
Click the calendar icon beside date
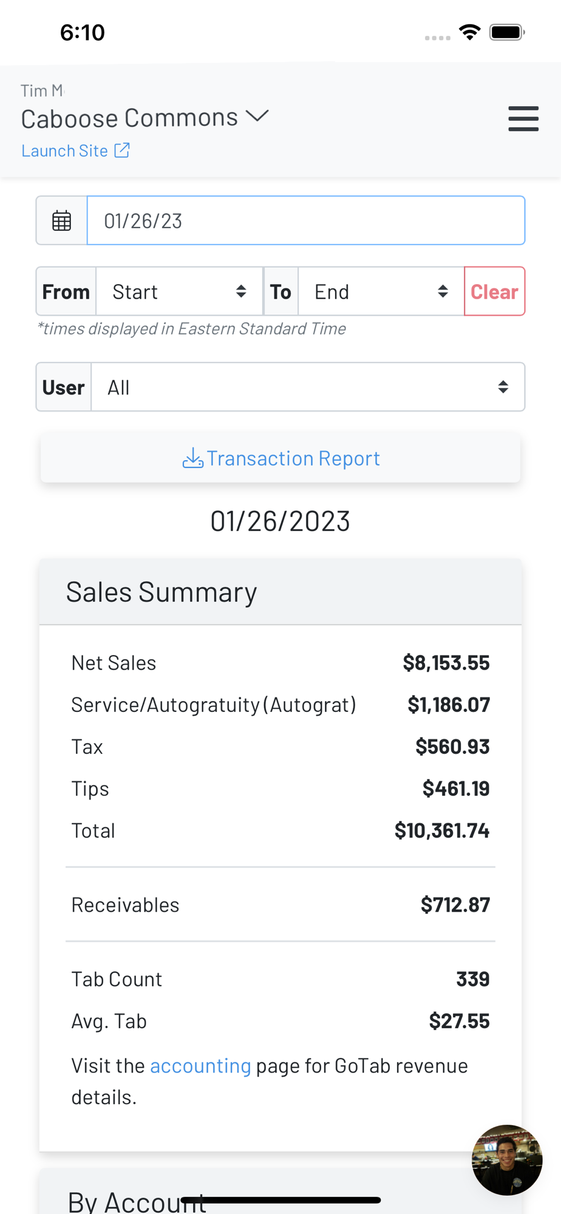pos(62,221)
